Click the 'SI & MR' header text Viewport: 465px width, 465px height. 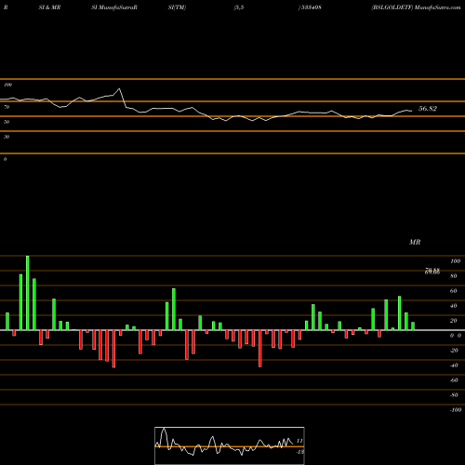pos(49,7)
